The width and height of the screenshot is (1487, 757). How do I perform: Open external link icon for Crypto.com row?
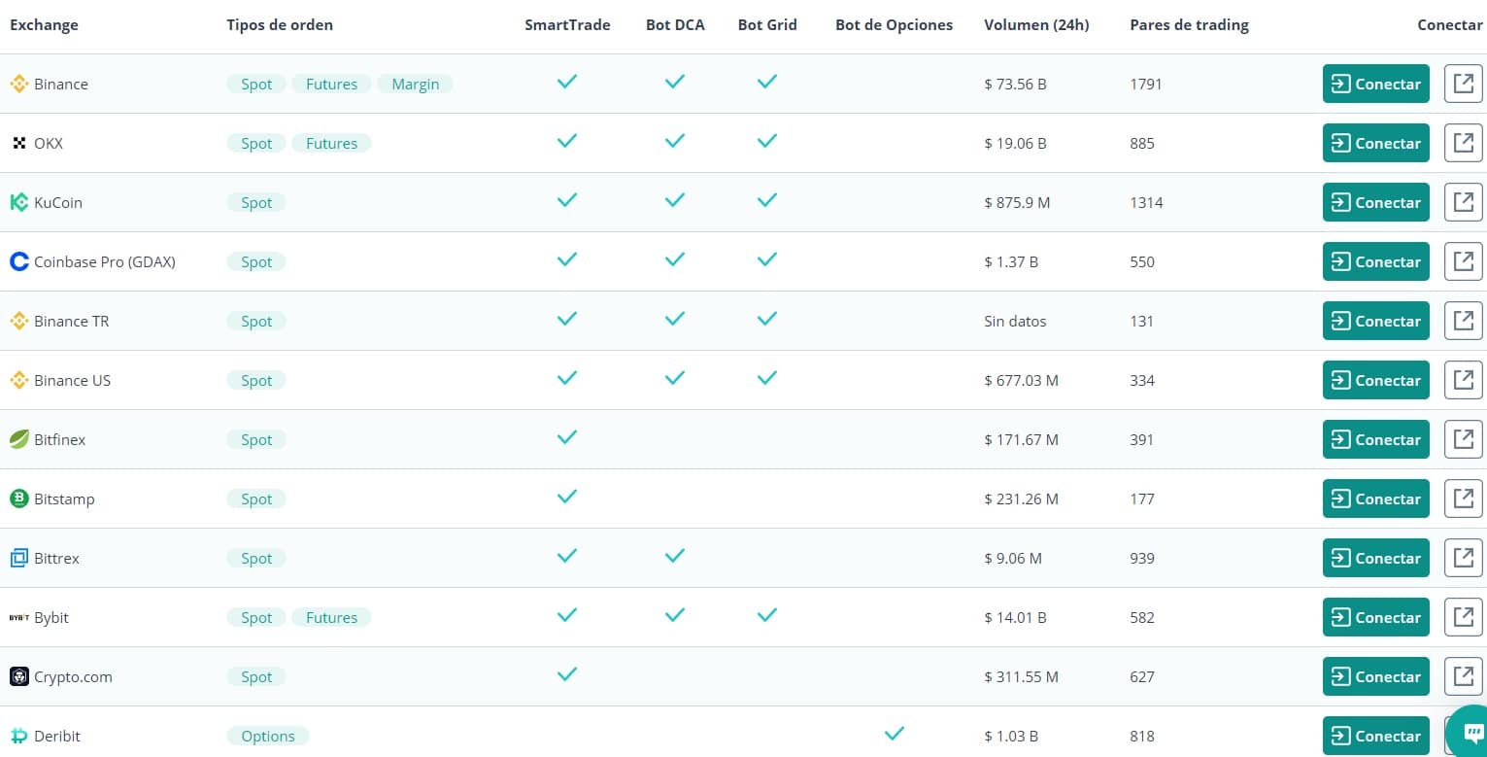coord(1463,676)
